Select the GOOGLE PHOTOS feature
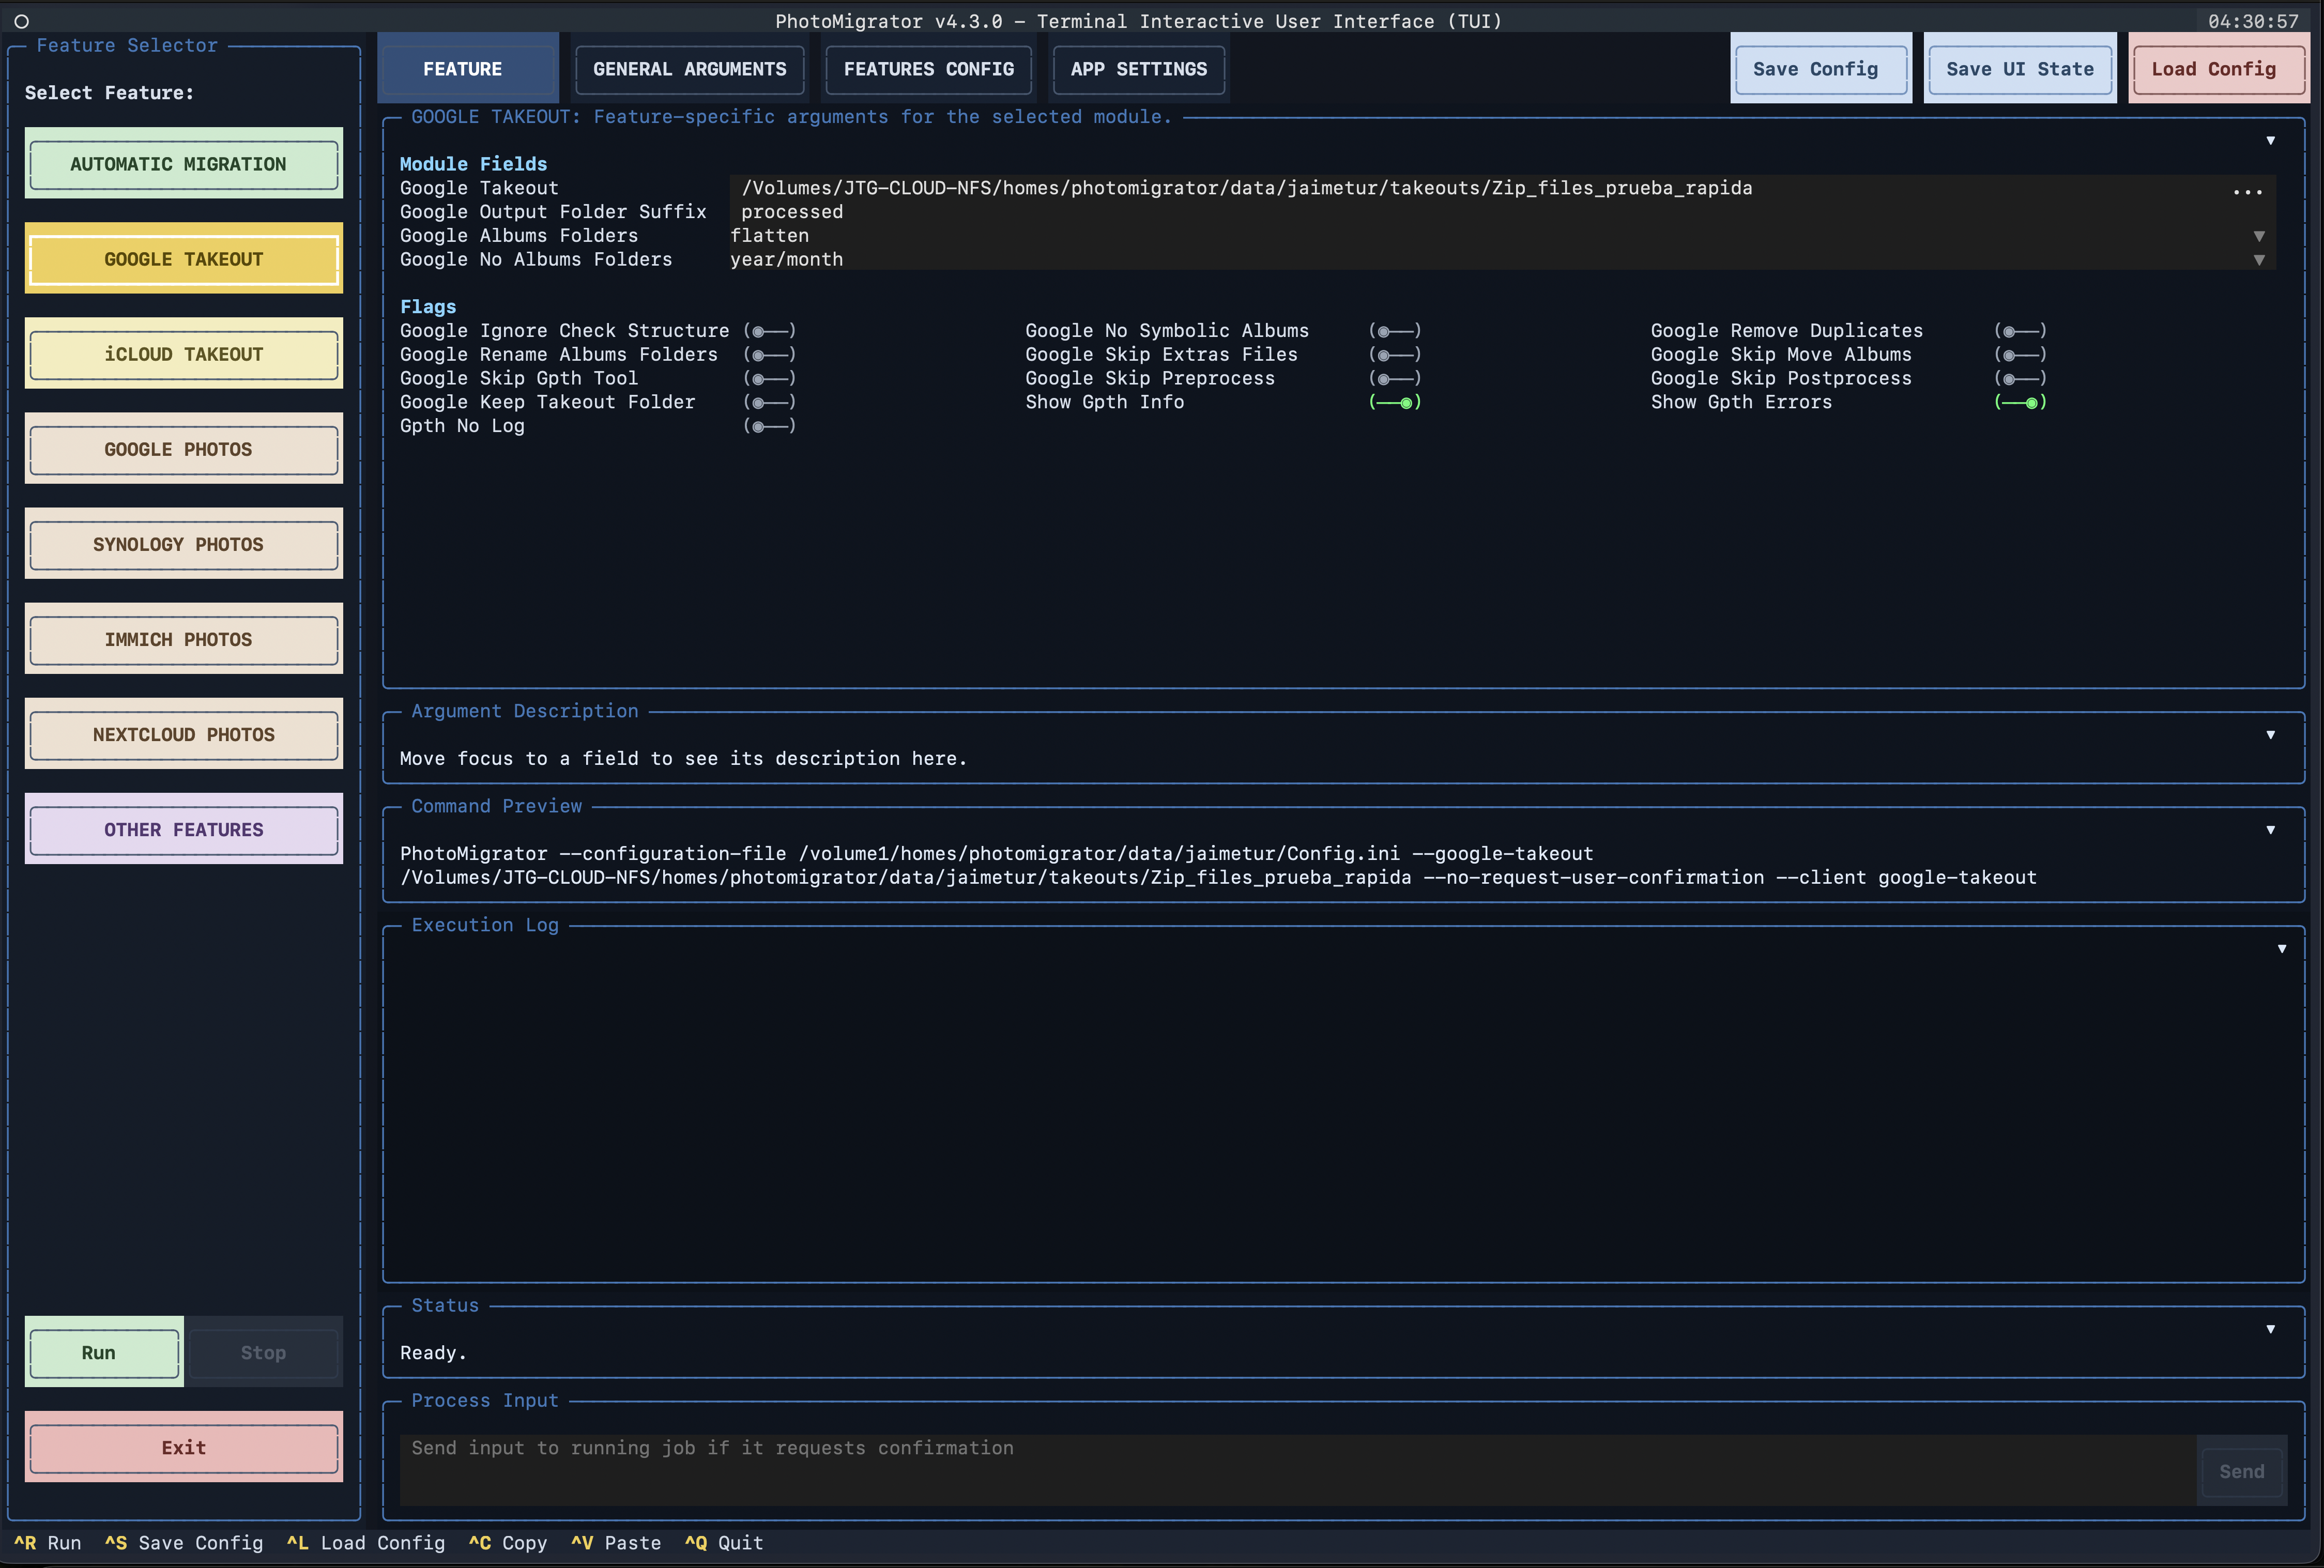This screenshot has width=2324, height=1568. point(183,449)
